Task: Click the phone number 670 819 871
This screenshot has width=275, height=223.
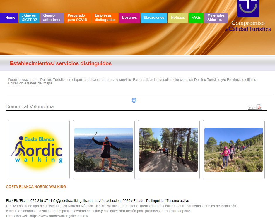Action: coord(40,201)
